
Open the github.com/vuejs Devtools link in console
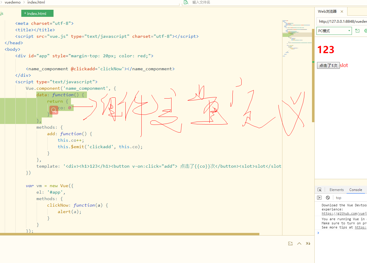coord(344,213)
